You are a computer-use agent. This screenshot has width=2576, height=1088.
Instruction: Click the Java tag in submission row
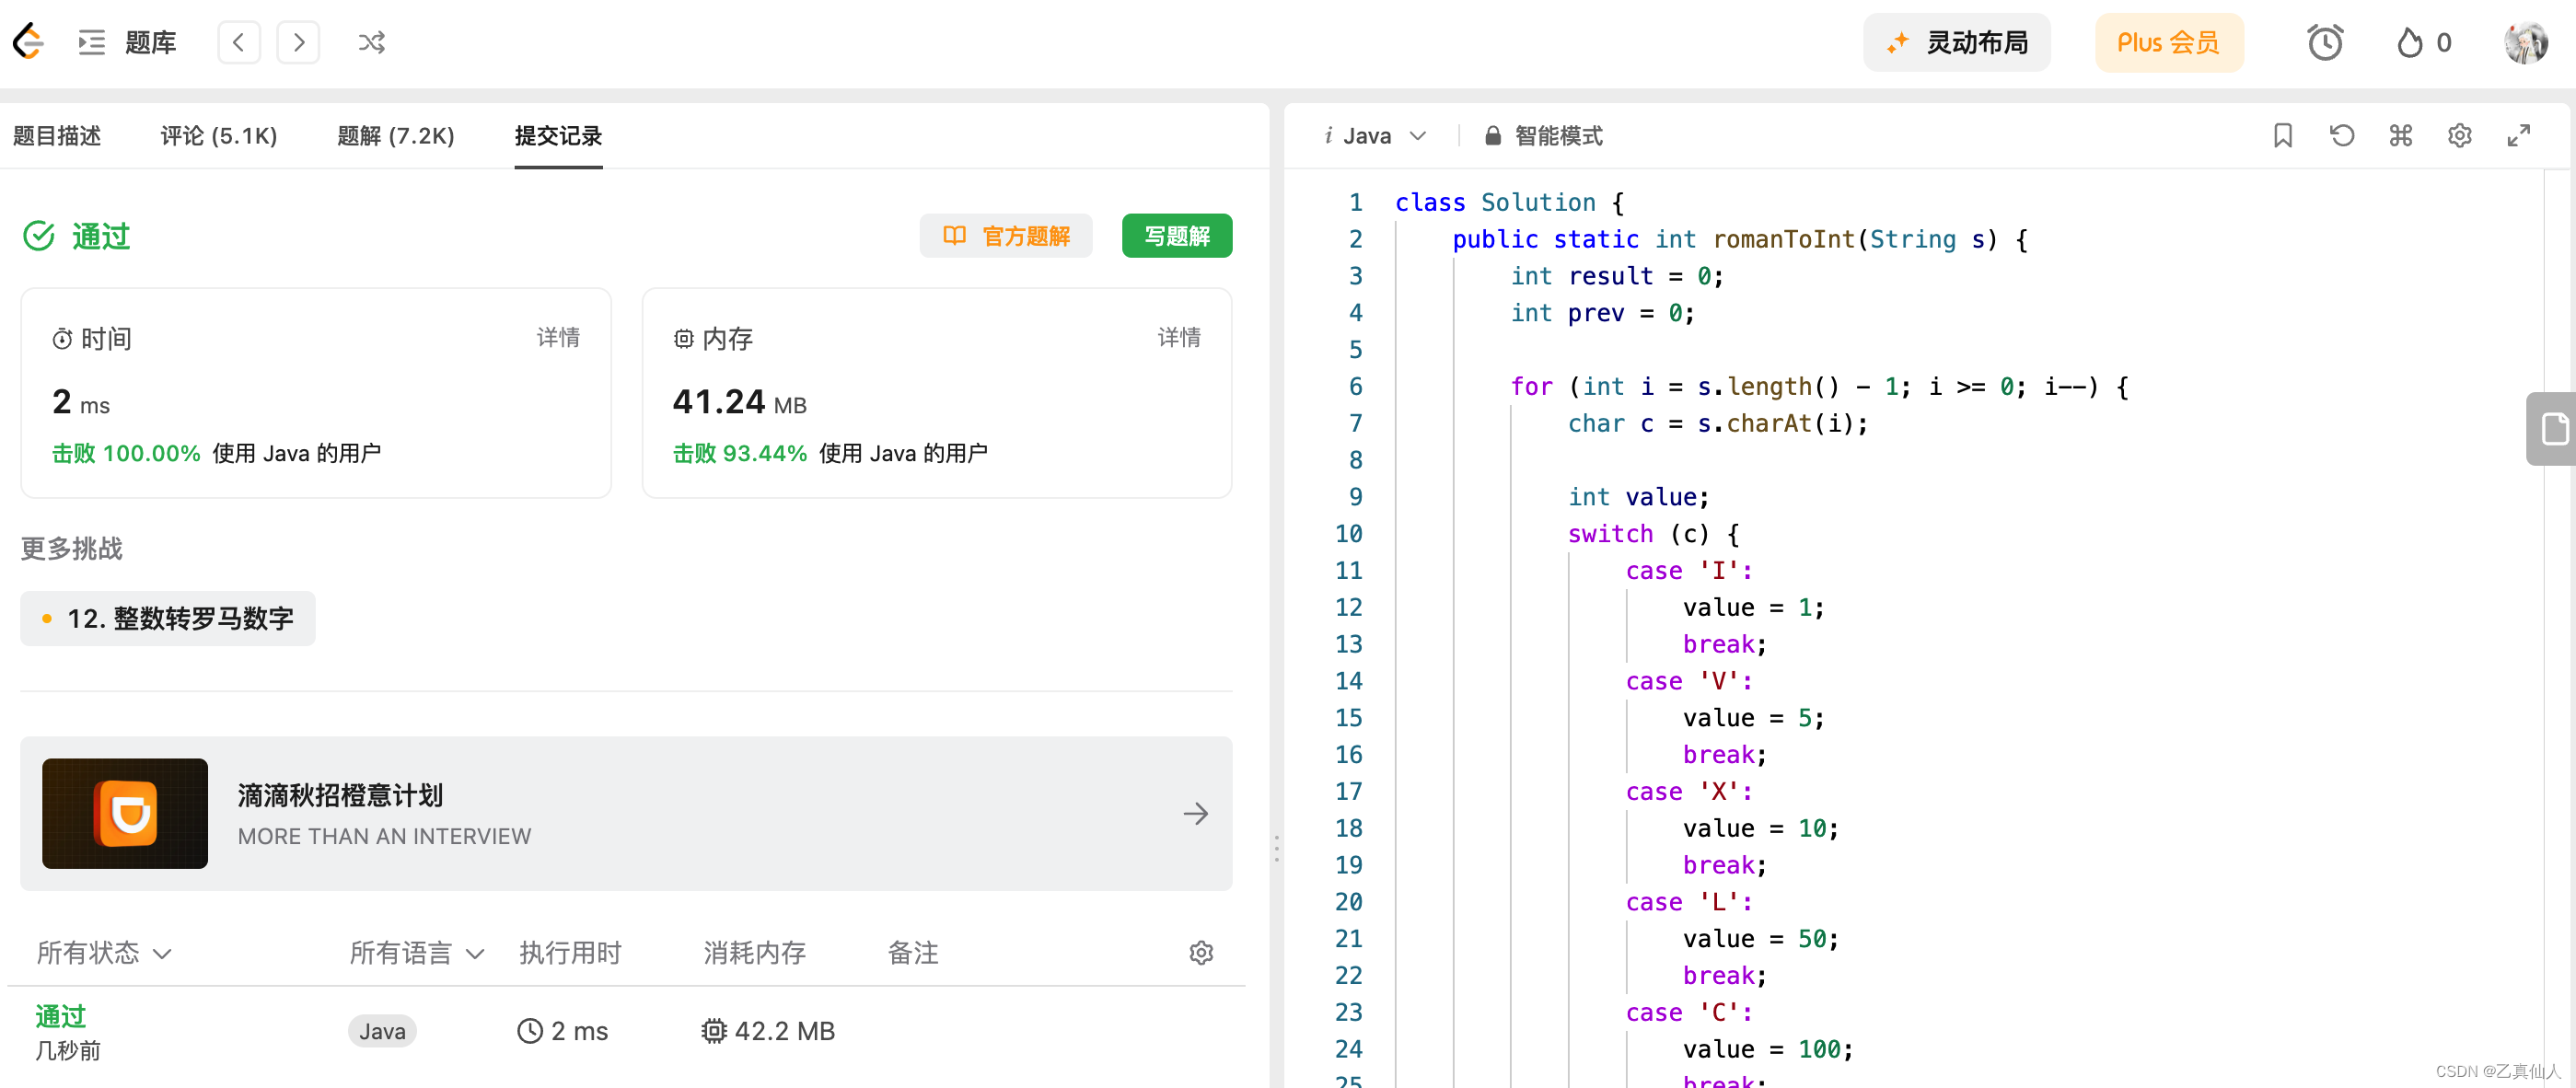coord(382,1031)
